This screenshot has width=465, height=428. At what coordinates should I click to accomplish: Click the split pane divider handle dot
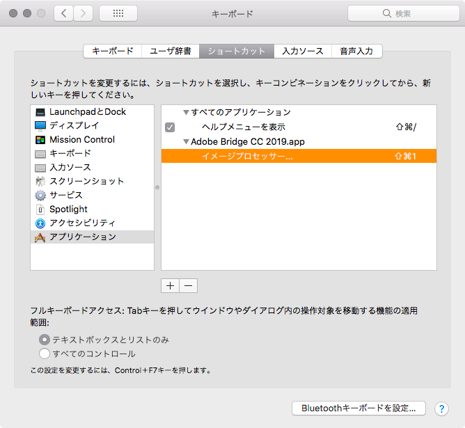[x=157, y=187]
